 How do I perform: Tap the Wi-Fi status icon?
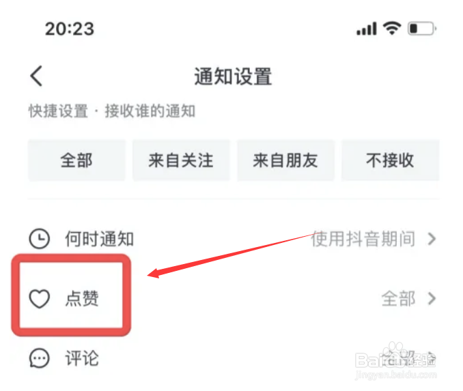click(392, 29)
